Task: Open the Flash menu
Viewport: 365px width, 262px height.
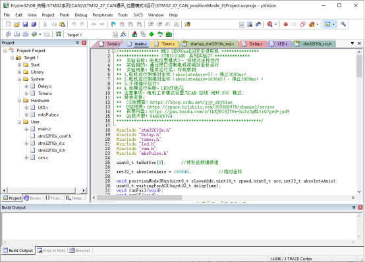Action: 65,15
